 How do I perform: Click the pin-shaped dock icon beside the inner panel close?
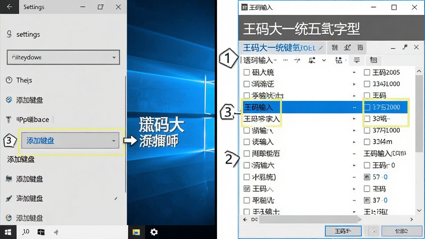pos(405,47)
